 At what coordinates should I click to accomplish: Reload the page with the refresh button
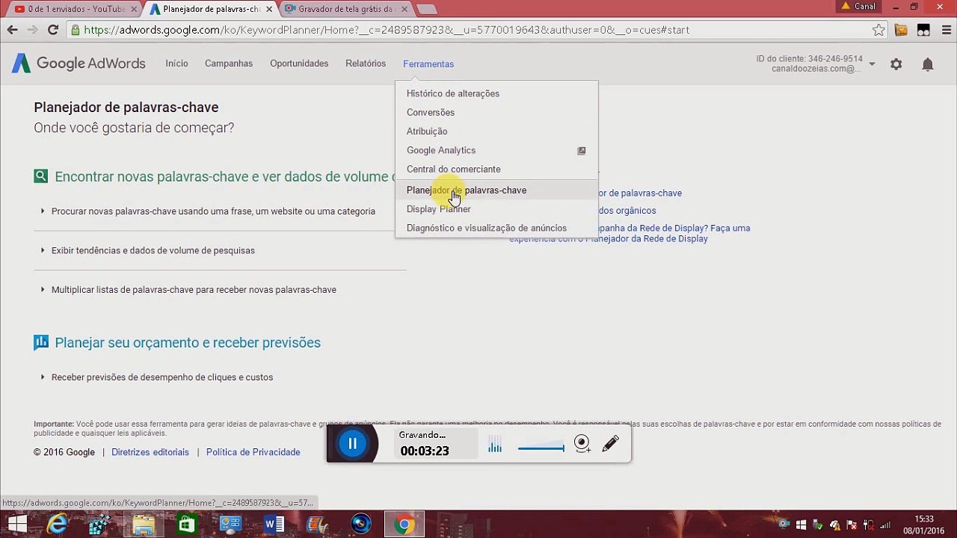52,30
